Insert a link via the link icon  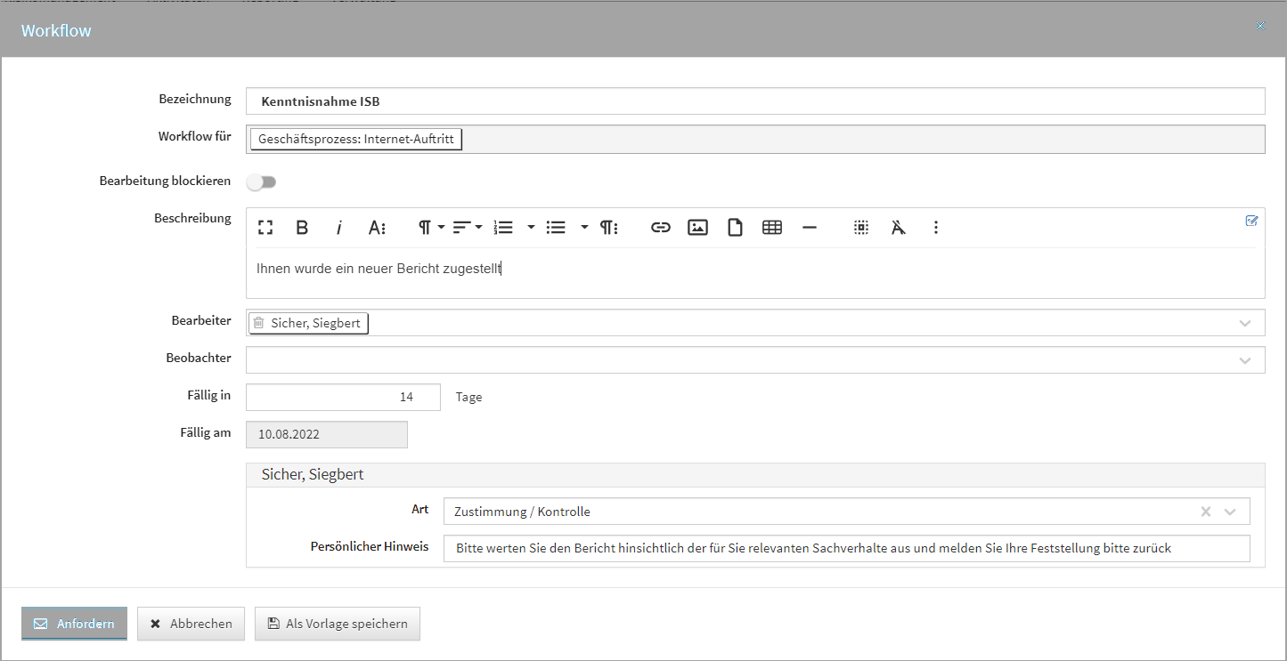coord(660,228)
